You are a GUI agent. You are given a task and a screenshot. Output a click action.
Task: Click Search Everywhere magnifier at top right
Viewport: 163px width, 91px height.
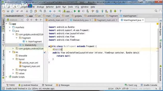tap(156, 11)
